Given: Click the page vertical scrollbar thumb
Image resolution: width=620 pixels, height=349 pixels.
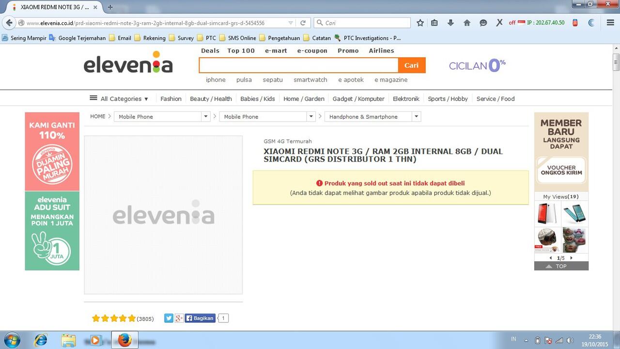Looking at the screenshot, I should point(616,62).
